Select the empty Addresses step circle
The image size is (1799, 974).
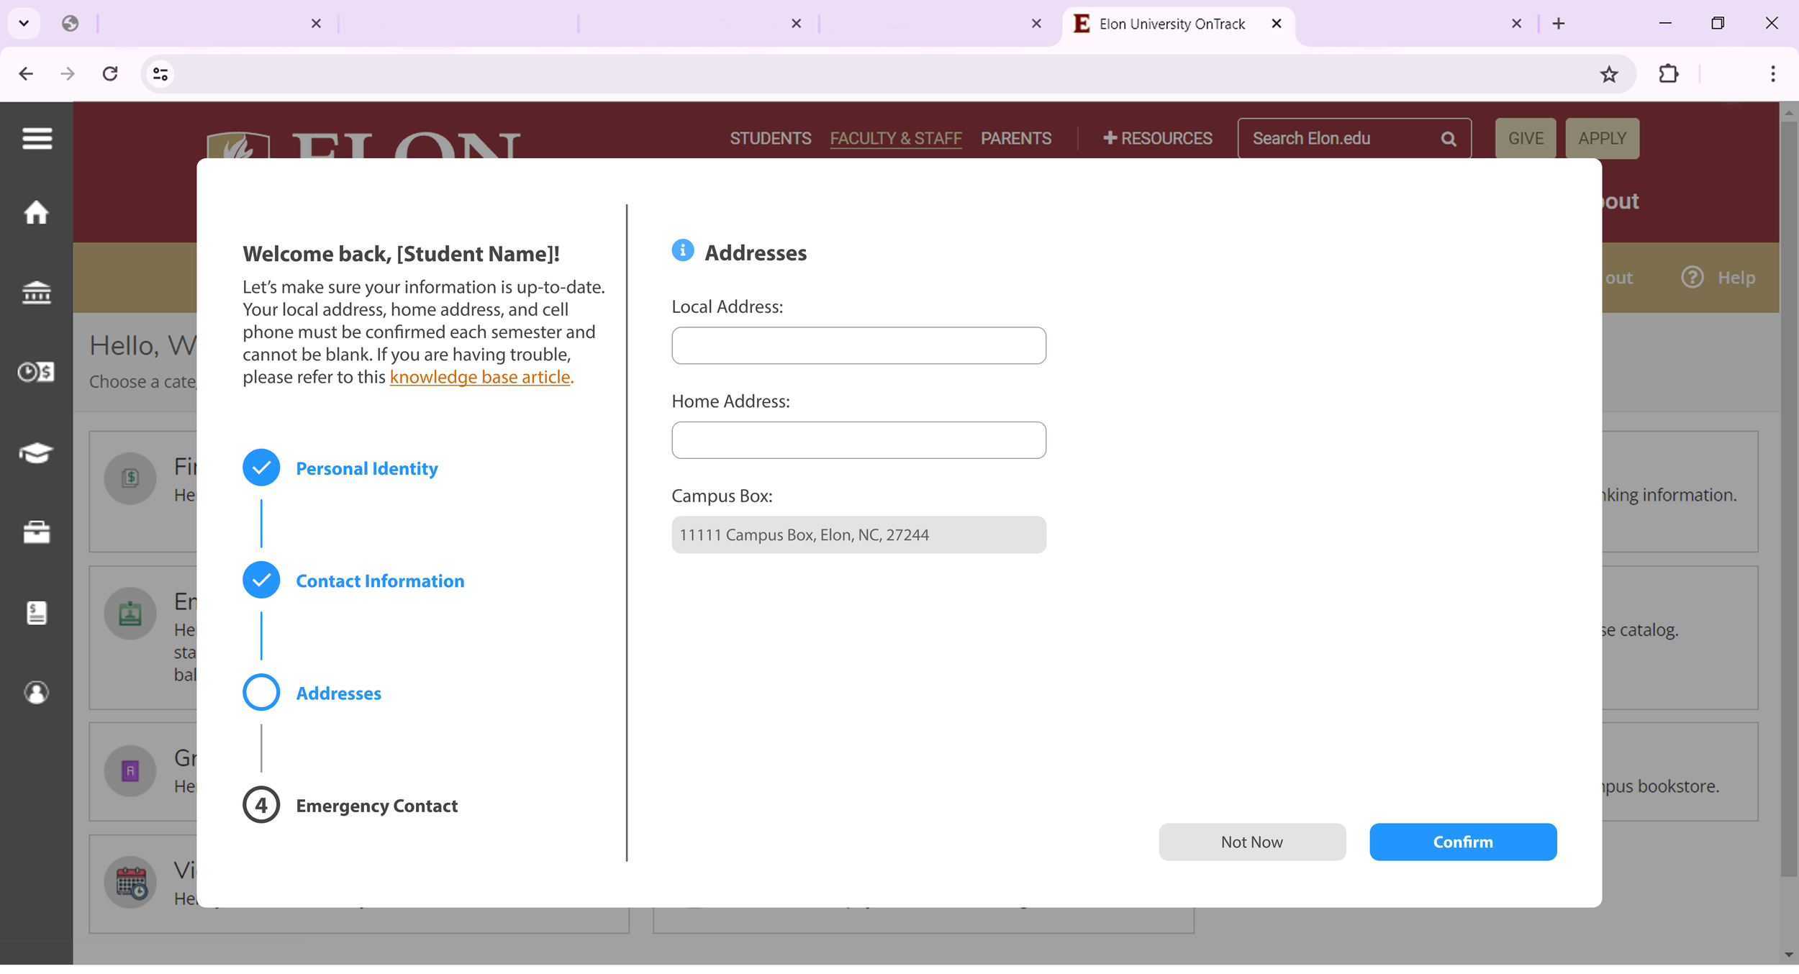click(261, 692)
